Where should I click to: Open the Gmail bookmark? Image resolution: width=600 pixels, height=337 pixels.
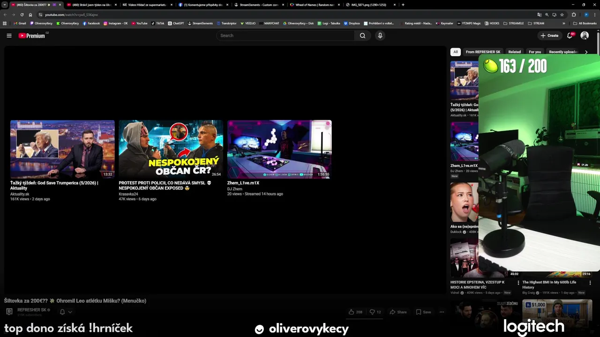point(20,23)
